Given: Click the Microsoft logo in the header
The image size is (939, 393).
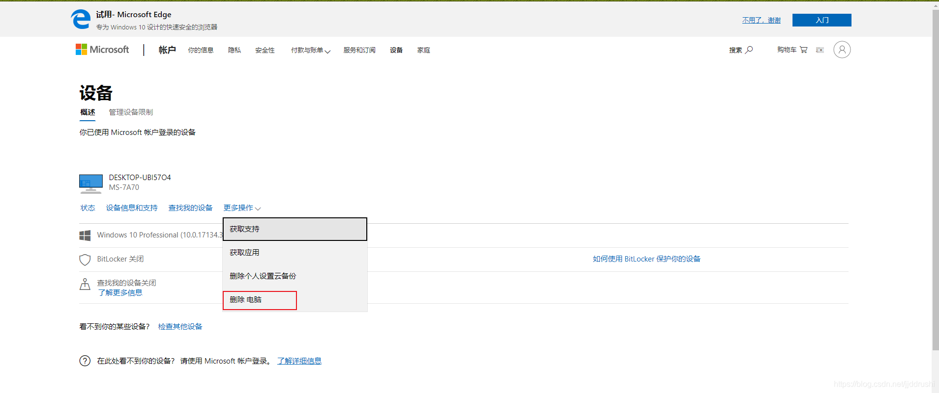Looking at the screenshot, I should coord(102,50).
